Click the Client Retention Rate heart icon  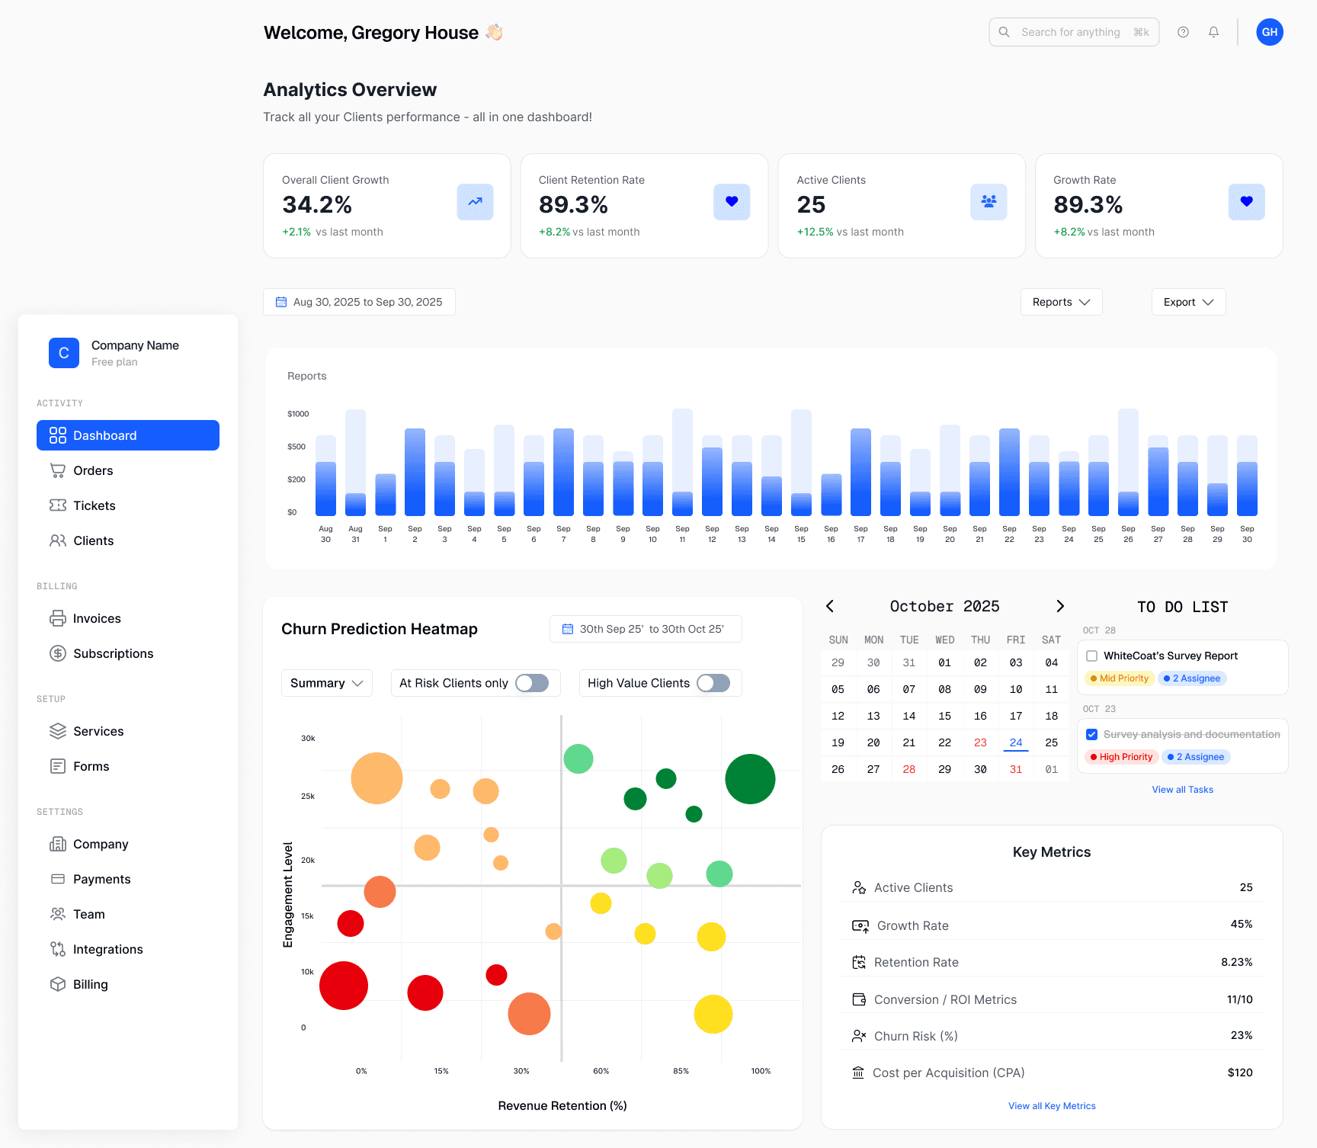point(732,202)
